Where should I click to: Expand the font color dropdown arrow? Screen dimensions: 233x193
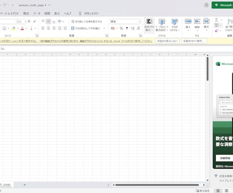26,28
